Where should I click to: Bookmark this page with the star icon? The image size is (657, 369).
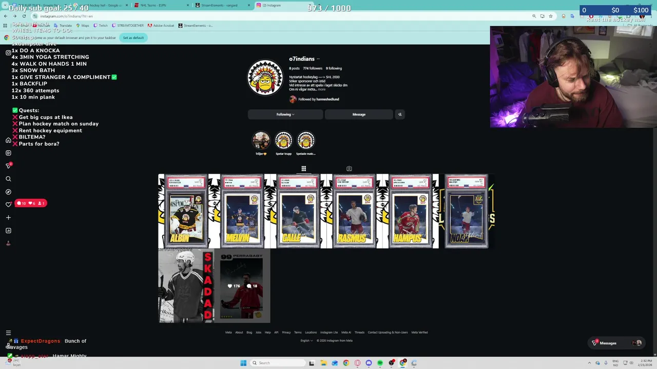551,16
